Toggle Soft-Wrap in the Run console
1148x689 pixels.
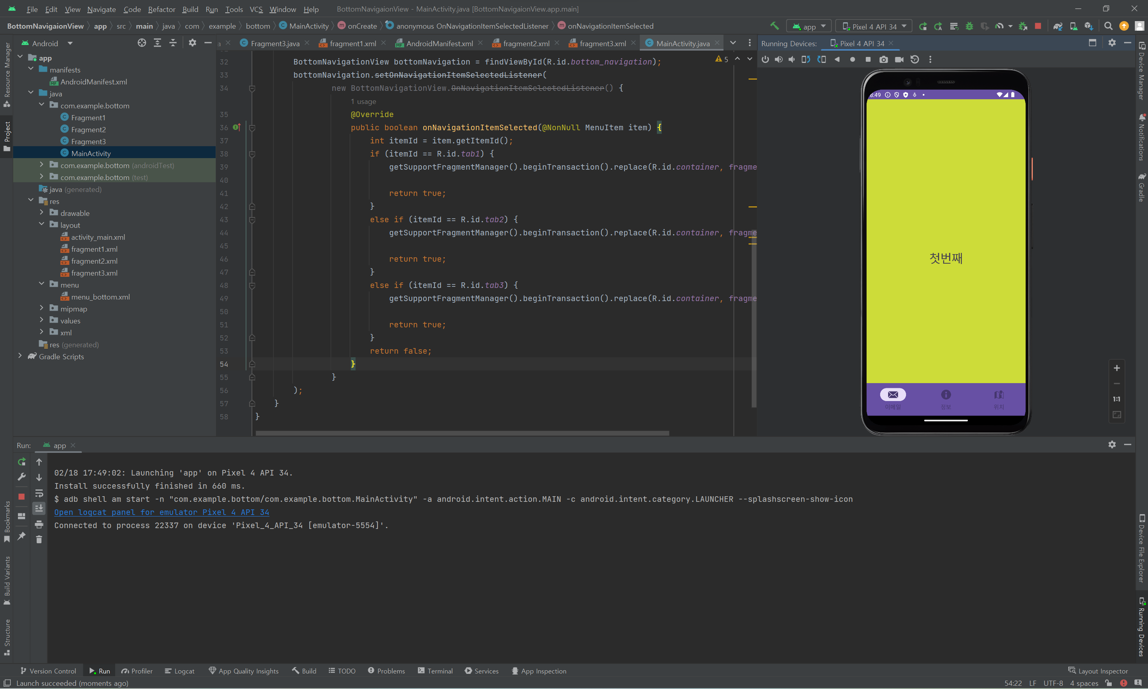39,493
